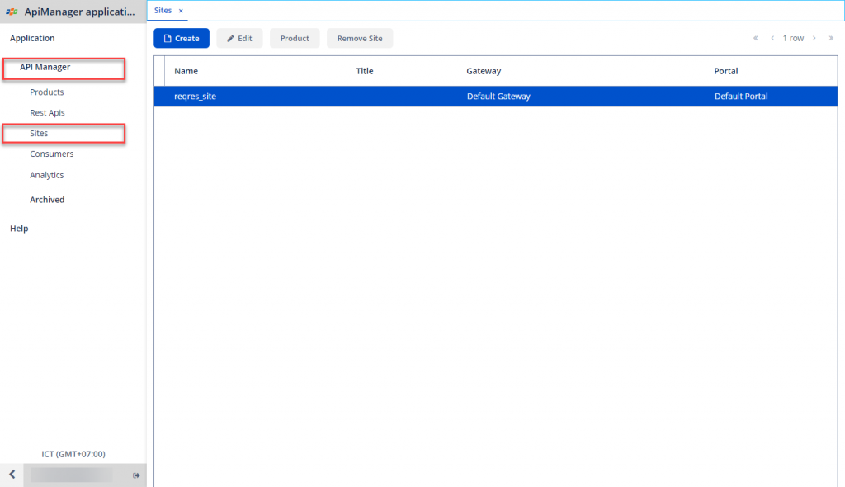Select Analytics from the sidebar
This screenshot has height=487, width=845.
[x=47, y=174]
